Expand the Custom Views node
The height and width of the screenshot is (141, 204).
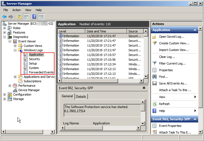click(15, 46)
